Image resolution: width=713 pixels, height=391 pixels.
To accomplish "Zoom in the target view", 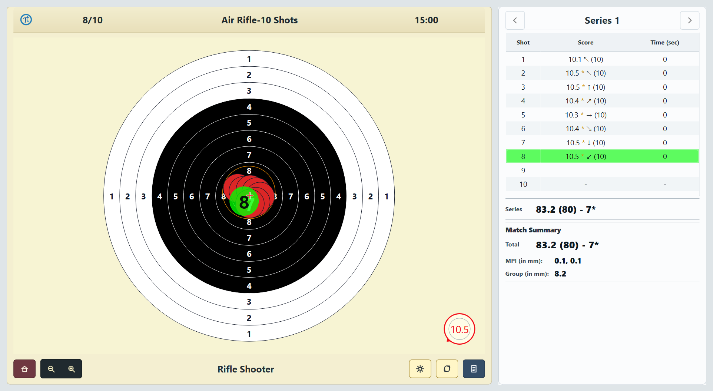I will [x=72, y=369].
